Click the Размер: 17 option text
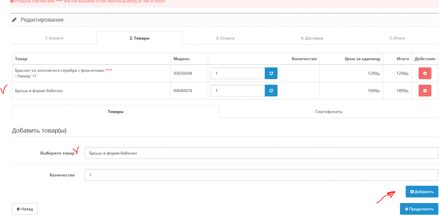Image resolution: width=439 pixels, height=218 pixels. 25,76
